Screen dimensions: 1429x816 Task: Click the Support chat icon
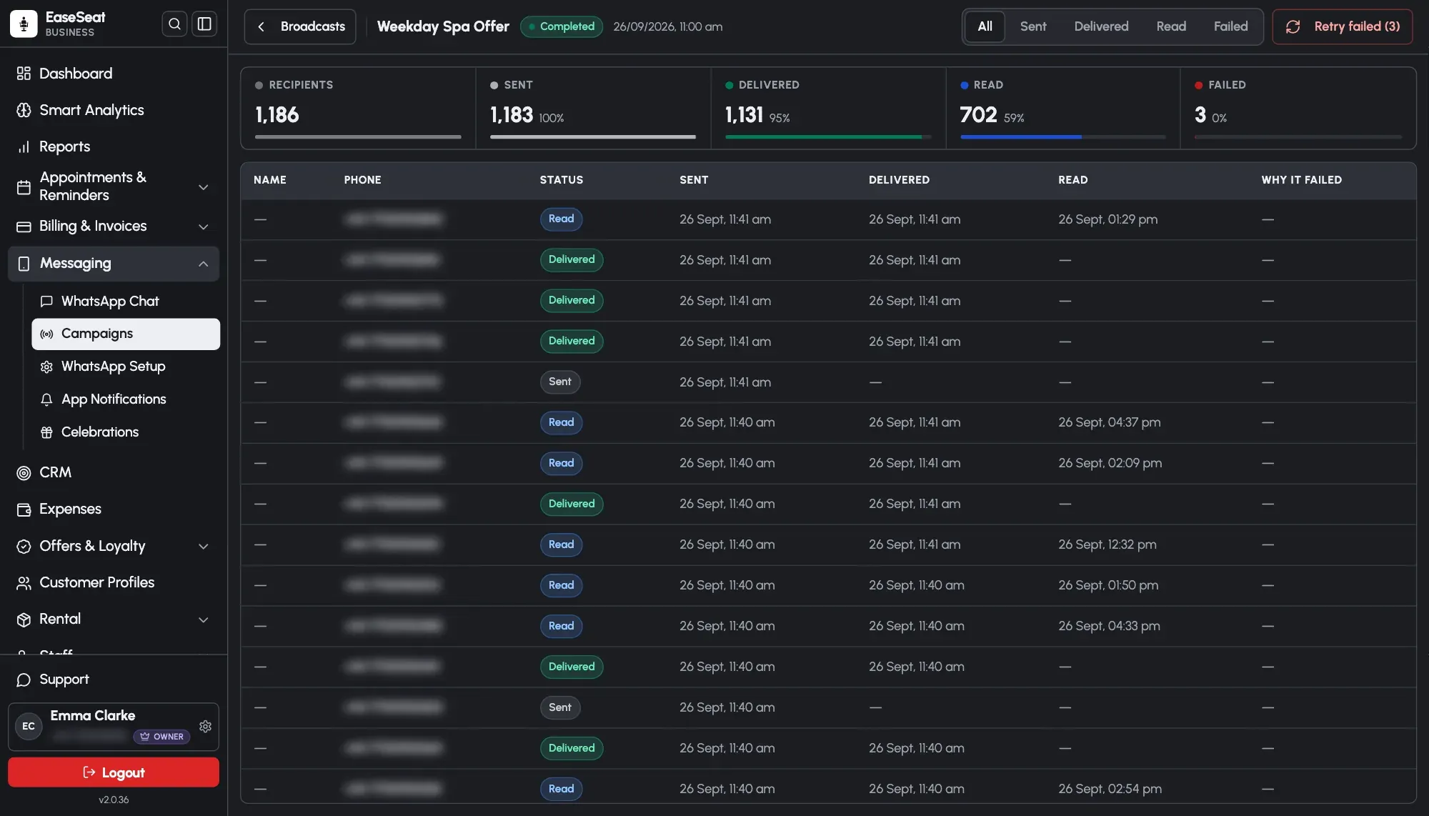click(x=24, y=680)
